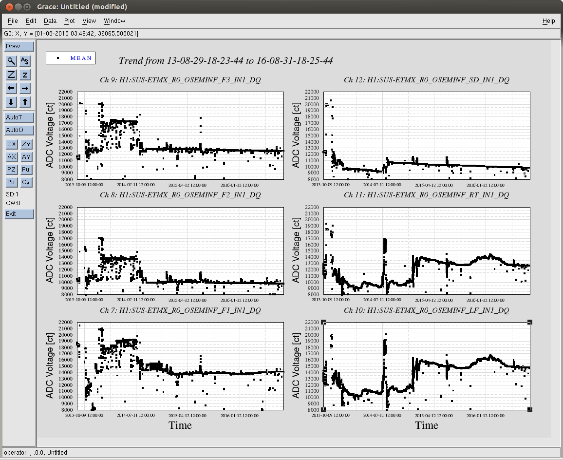Click the Exit button
Screen dimensions: 563x460
pos(19,214)
